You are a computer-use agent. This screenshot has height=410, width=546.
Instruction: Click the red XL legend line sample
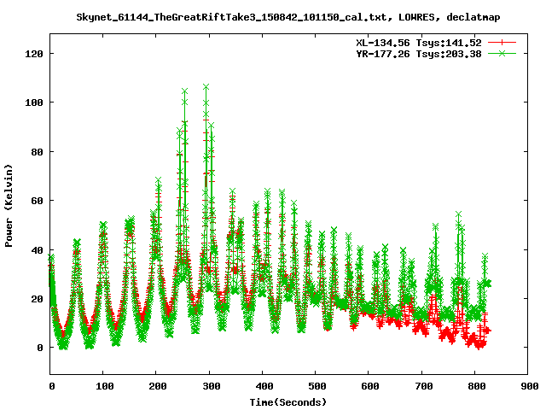tap(502, 42)
